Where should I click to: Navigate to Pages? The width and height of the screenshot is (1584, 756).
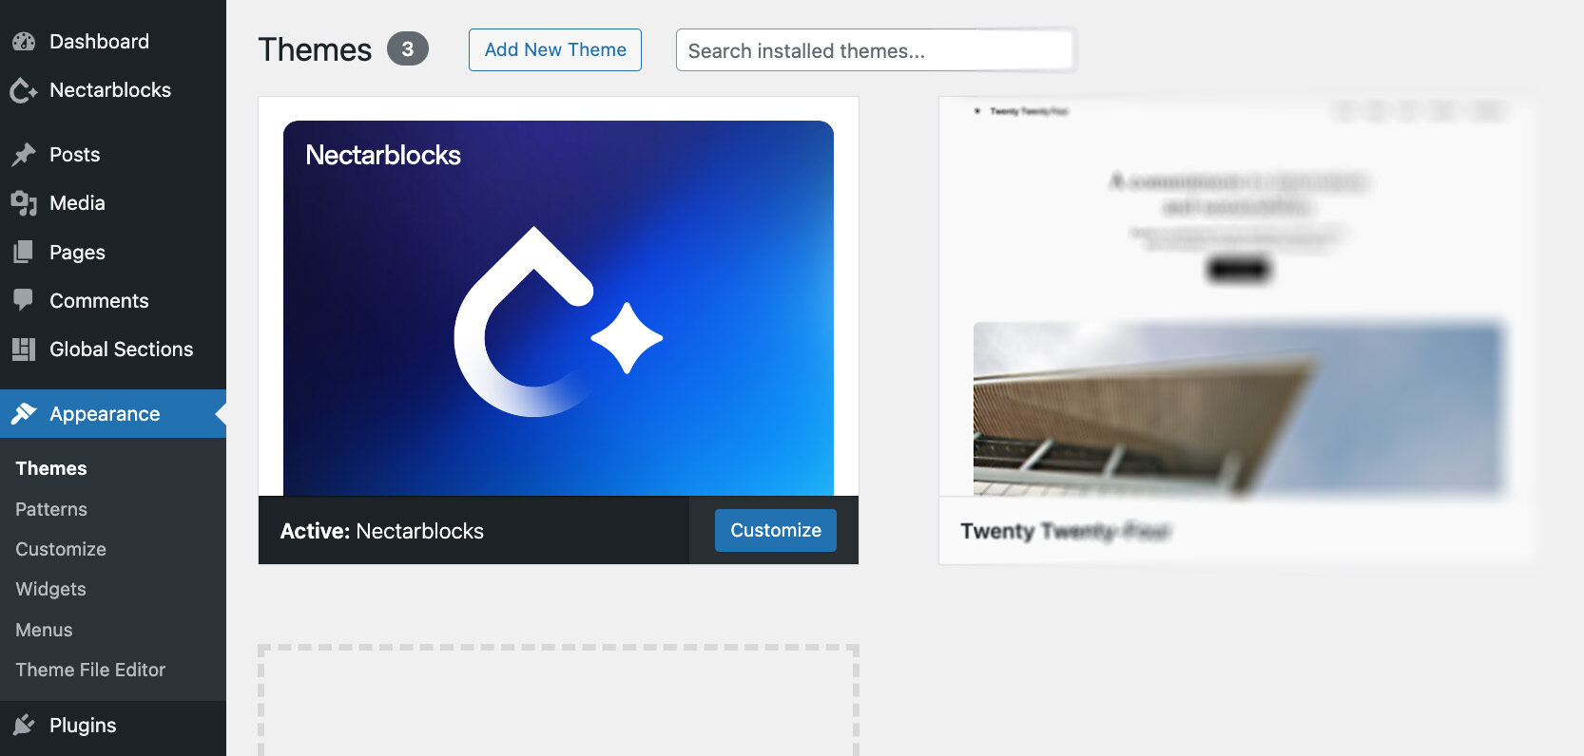pos(77,253)
